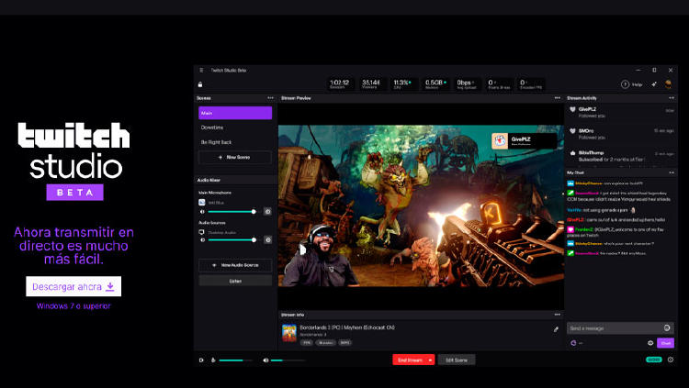Open Stream Info three-dot options
Viewport: 689px width, 388px height.
click(558, 315)
